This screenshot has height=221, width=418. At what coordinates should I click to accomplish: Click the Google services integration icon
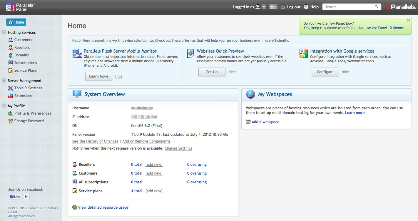tap(304, 53)
